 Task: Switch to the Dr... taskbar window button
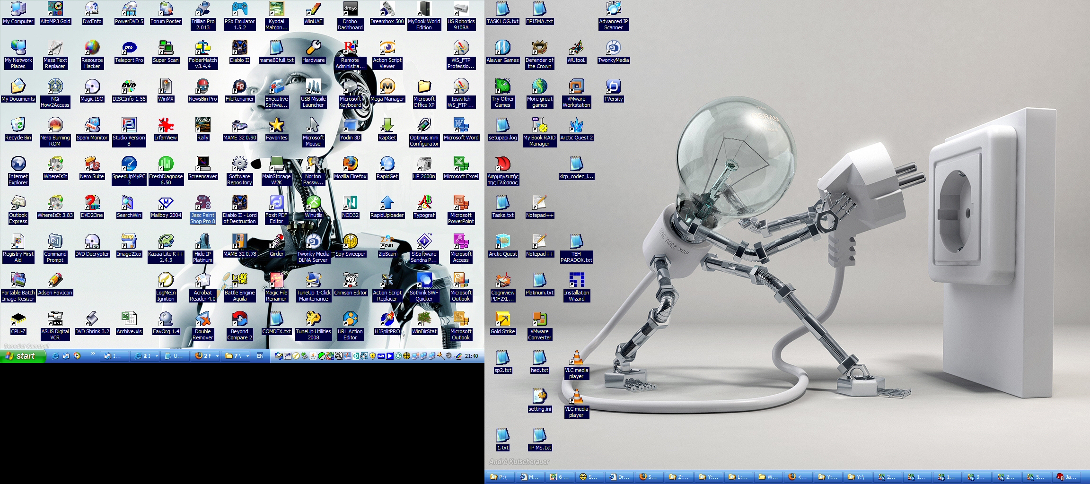(620, 477)
